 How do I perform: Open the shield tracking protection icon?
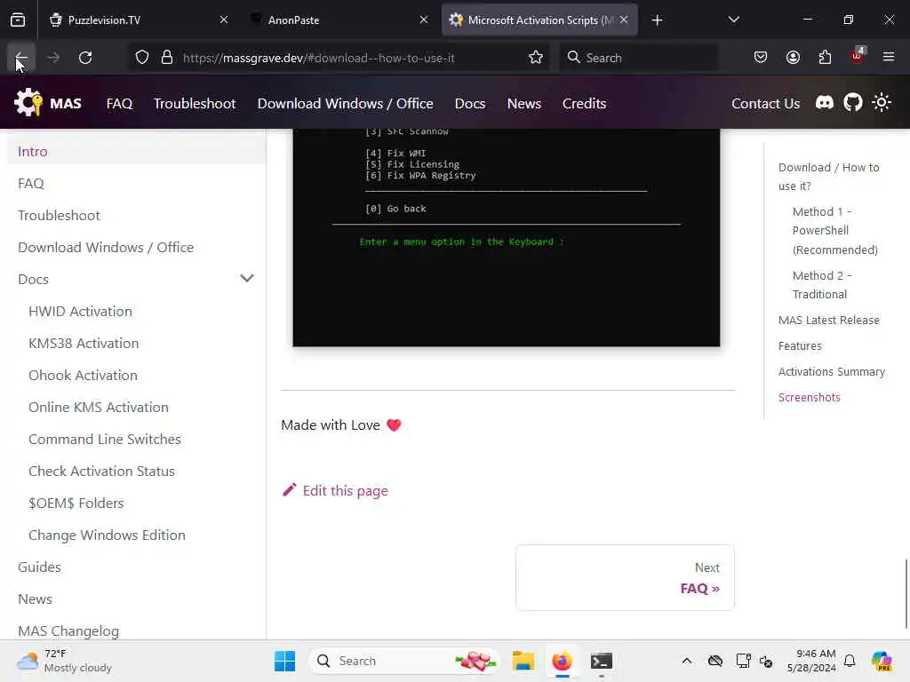142,58
